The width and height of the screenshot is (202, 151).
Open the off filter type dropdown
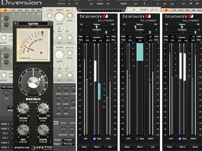tap(134, 10)
